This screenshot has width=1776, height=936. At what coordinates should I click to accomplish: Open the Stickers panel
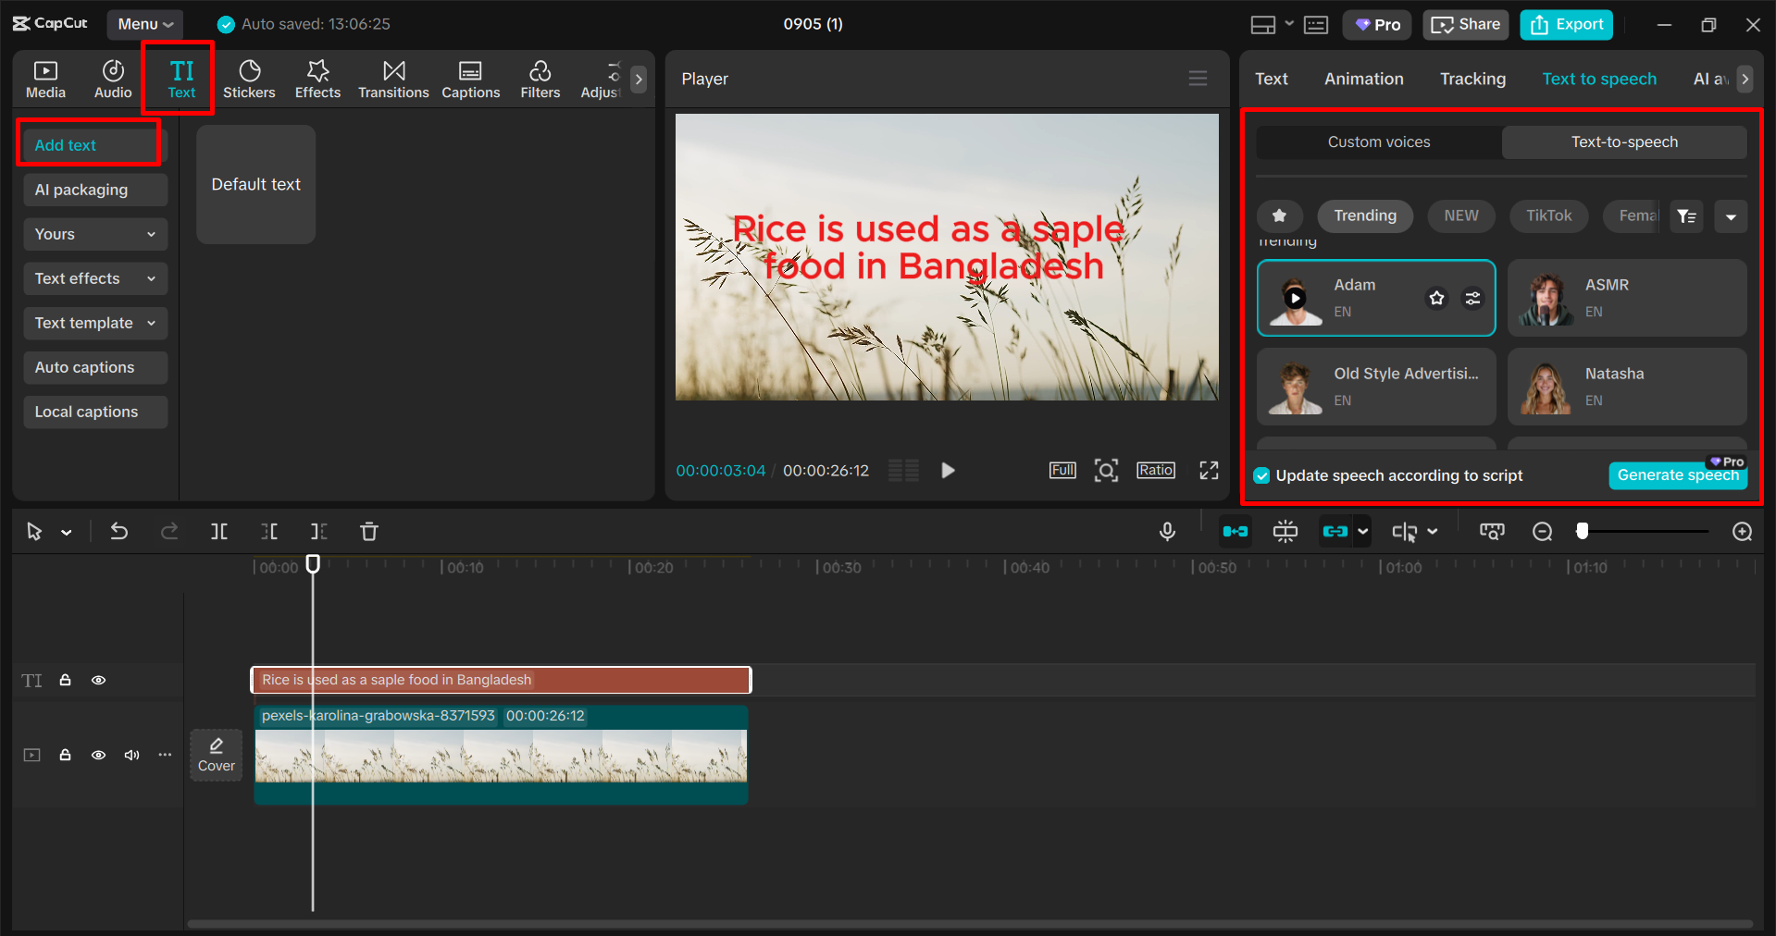point(249,79)
